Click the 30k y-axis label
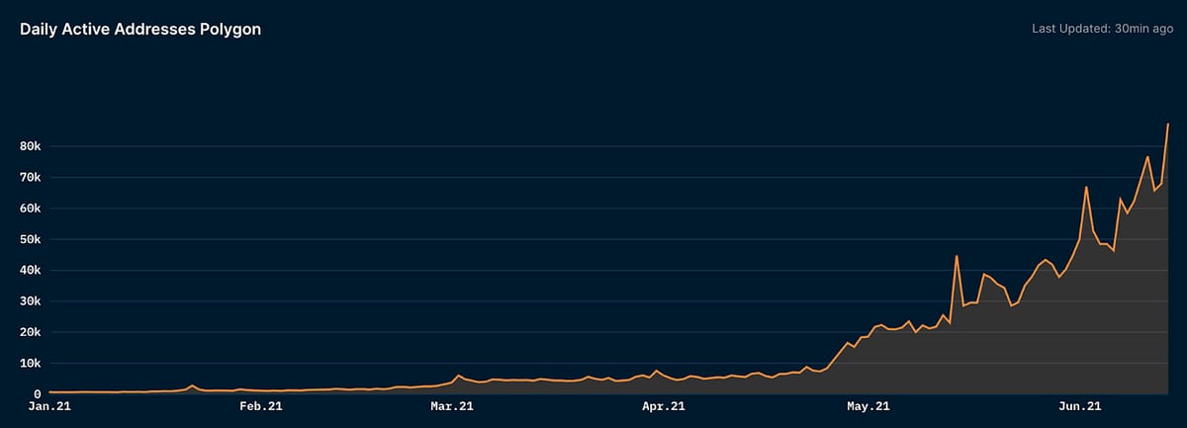 tap(31, 301)
